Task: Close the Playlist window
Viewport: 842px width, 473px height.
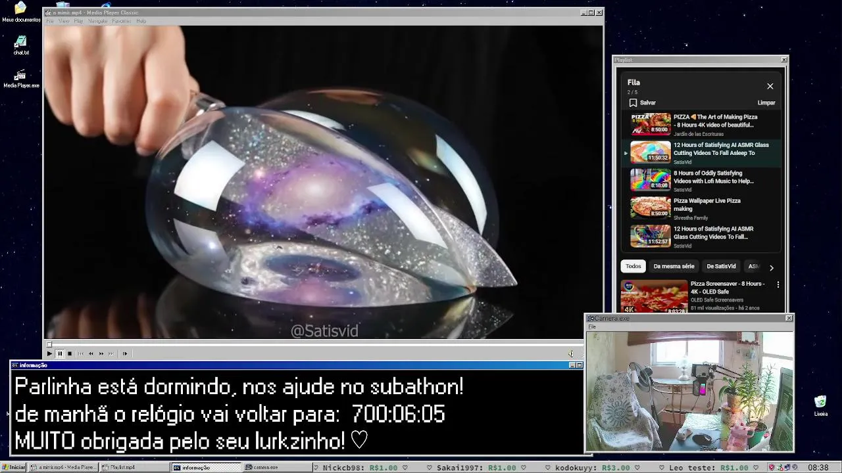Action: click(x=783, y=60)
